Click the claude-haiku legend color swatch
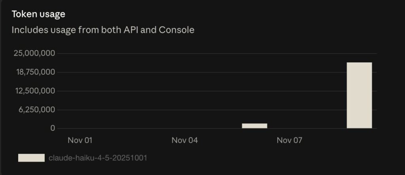Viewport: 405px width, 175px height. point(31,158)
